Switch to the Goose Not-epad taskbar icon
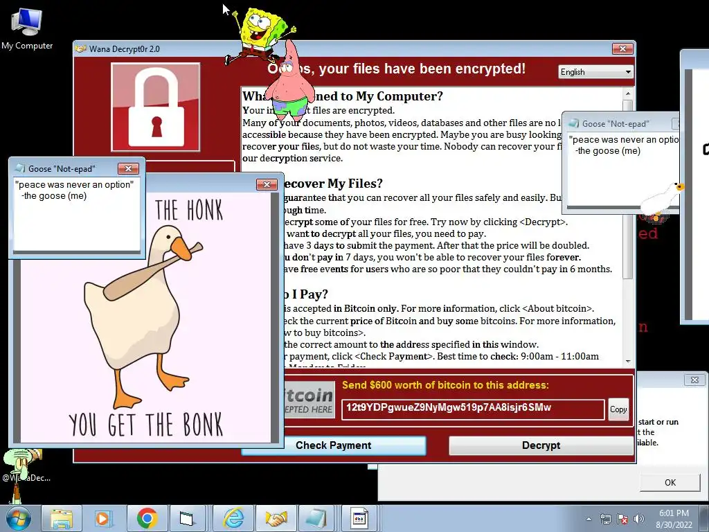 (315, 519)
